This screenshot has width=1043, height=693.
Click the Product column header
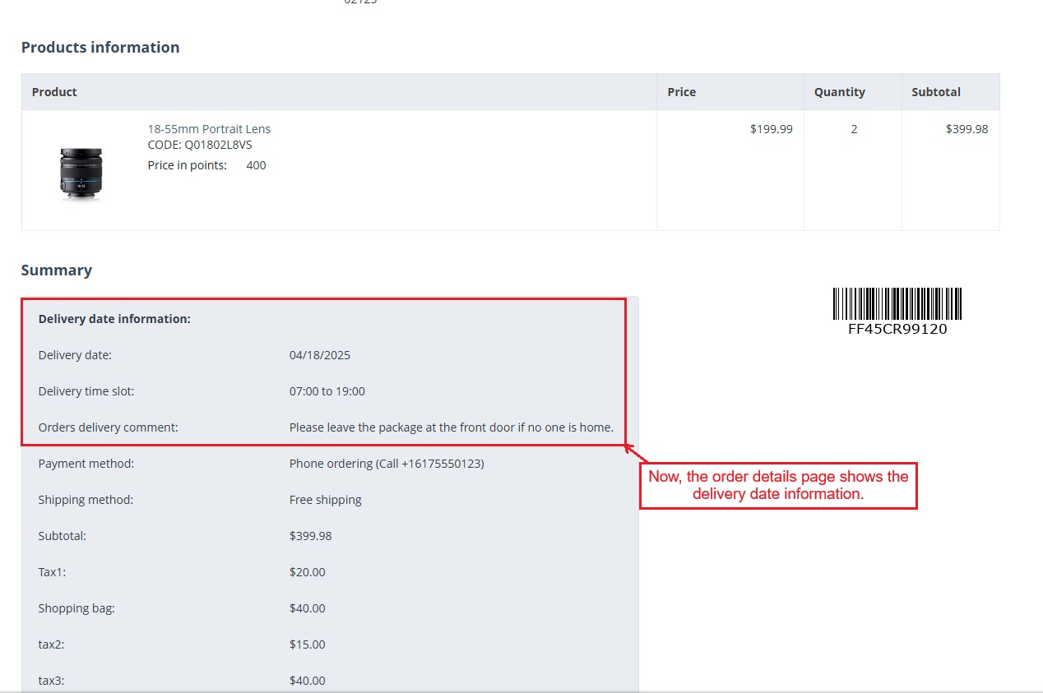click(54, 92)
